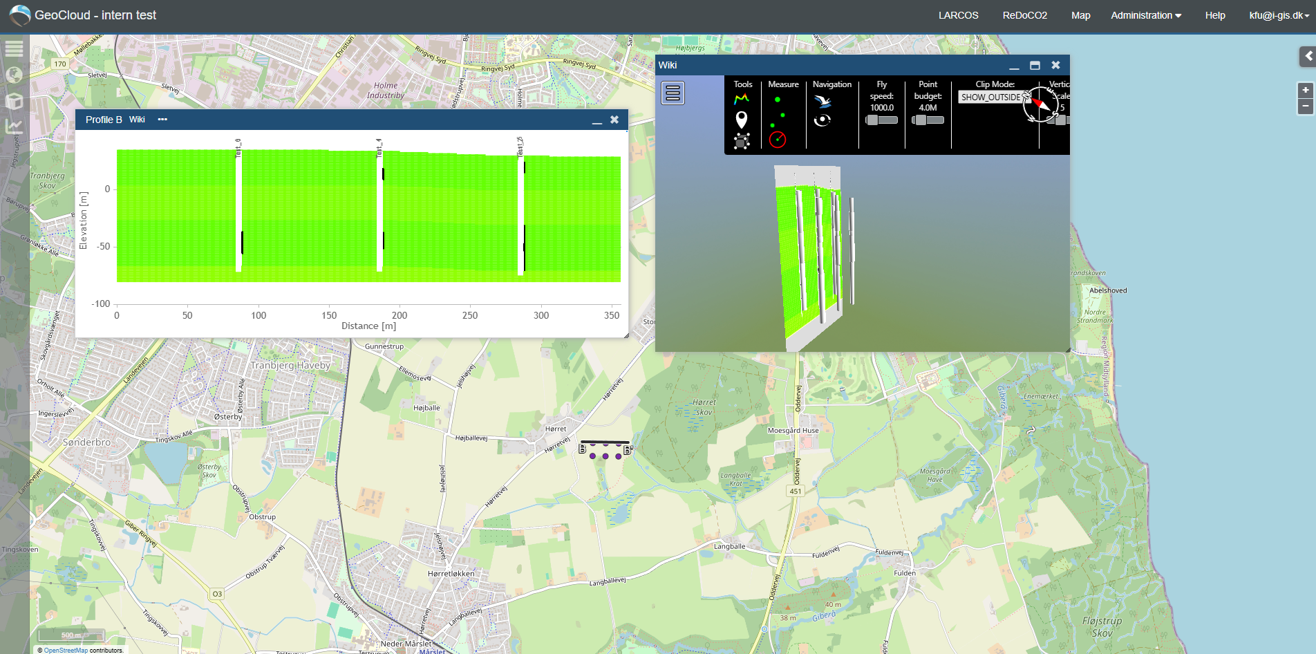Open the LARCOS menu item
Image resolution: width=1316 pixels, height=654 pixels.
coord(958,15)
